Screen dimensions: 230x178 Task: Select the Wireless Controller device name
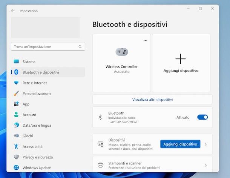[122, 67]
